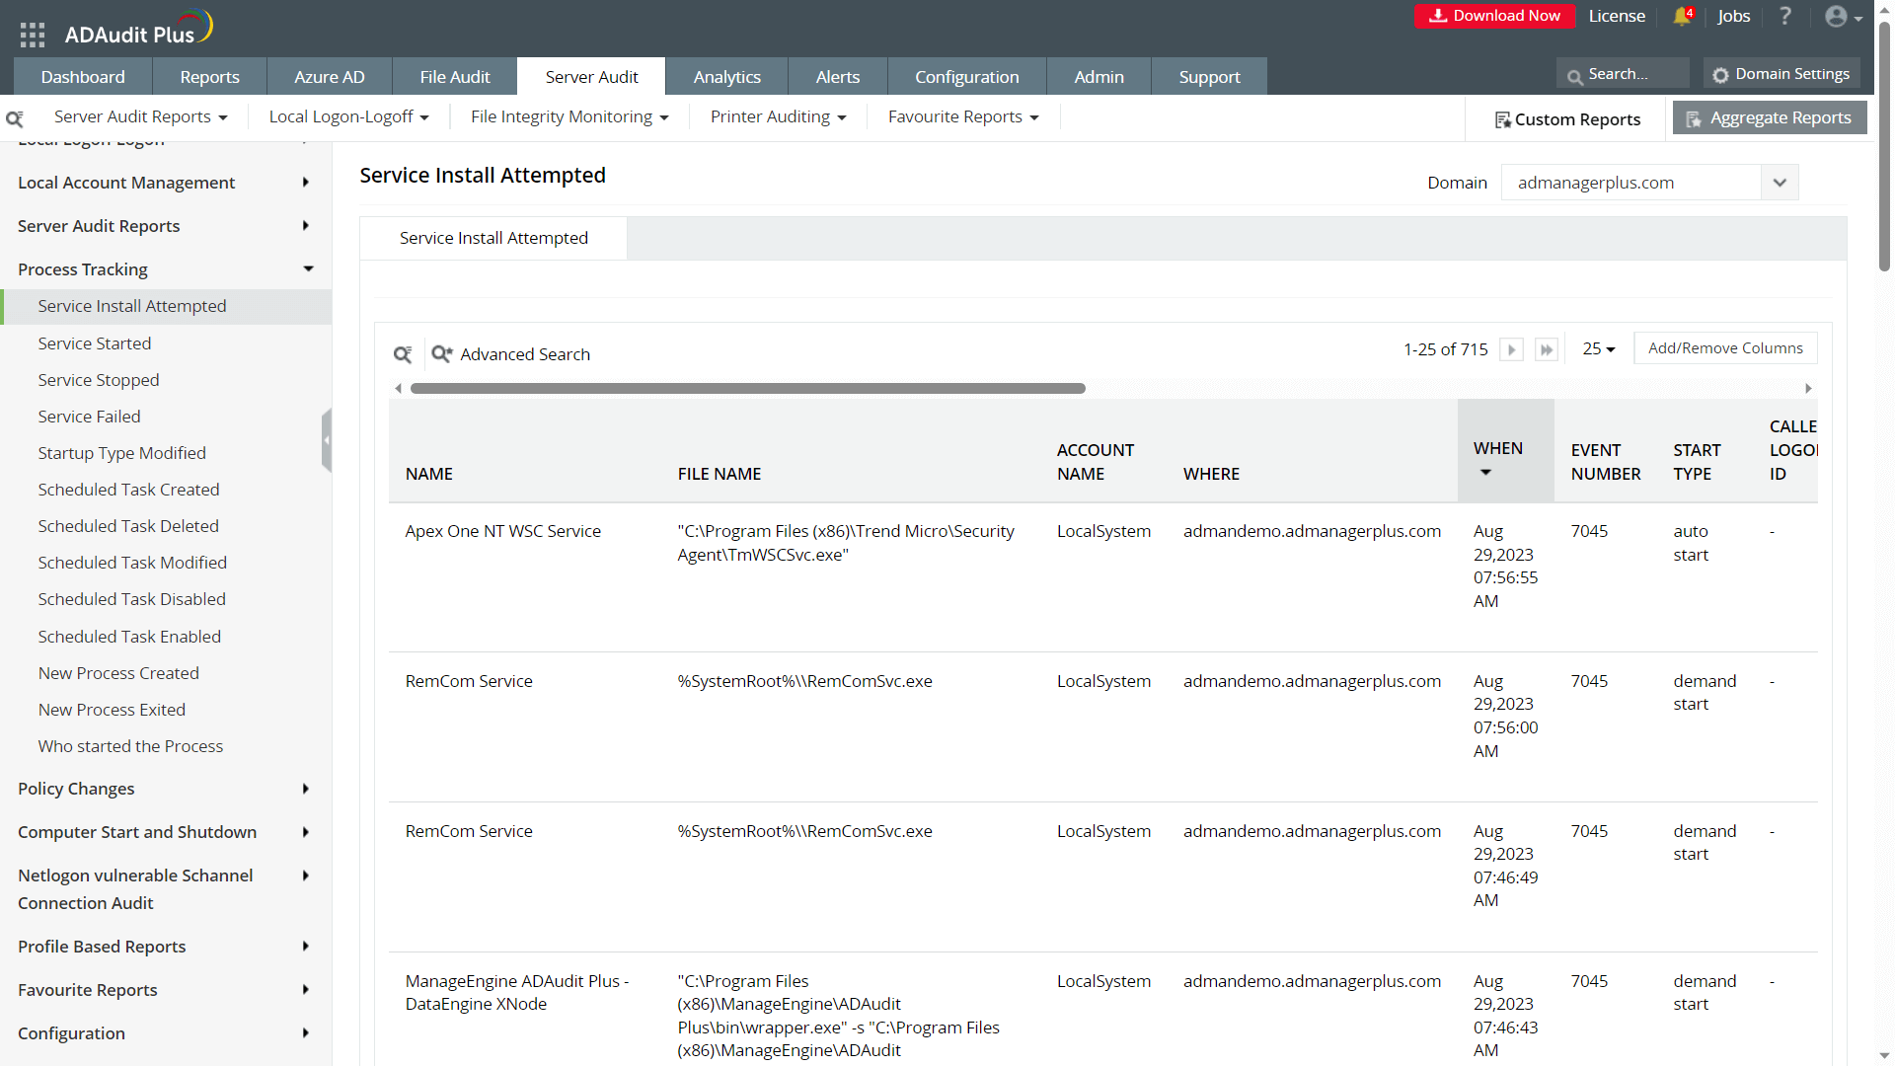Open Advanced Search link

point(524,354)
